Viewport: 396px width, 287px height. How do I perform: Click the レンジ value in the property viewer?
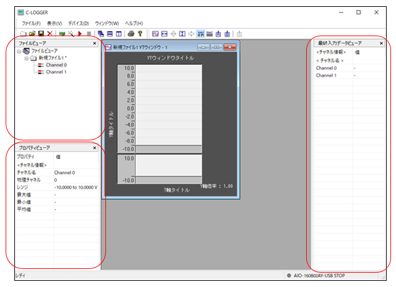pos(75,187)
